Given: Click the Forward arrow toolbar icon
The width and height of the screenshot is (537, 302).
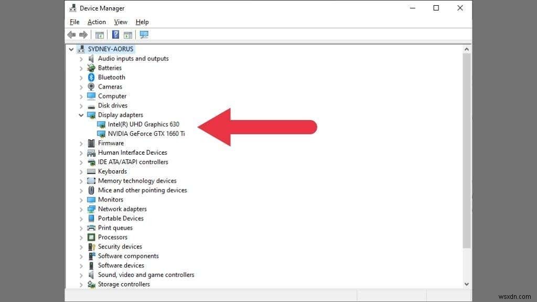Looking at the screenshot, I should coord(83,35).
